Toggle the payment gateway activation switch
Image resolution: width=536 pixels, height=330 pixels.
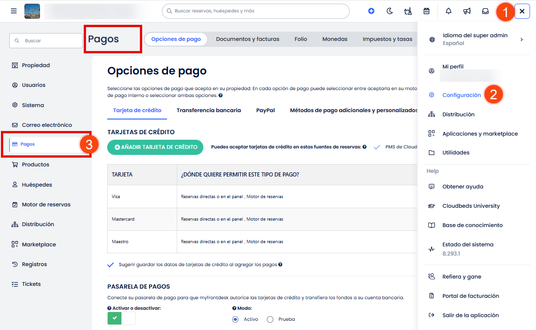tap(121, 318)
